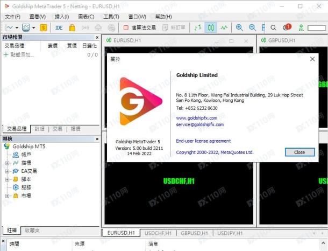328x251 pixels.
Task: Expand the 指標 indicators tree node
Action: click(x=7, y=163)
